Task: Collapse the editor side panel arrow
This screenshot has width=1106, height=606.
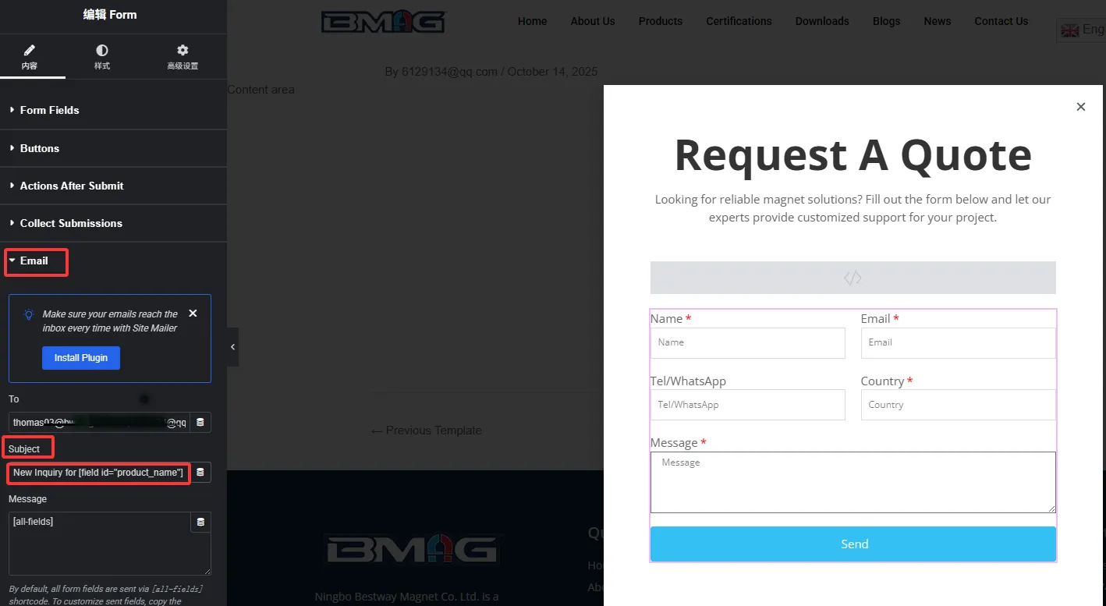Action: pyautogui.click(x=232, y=348)
